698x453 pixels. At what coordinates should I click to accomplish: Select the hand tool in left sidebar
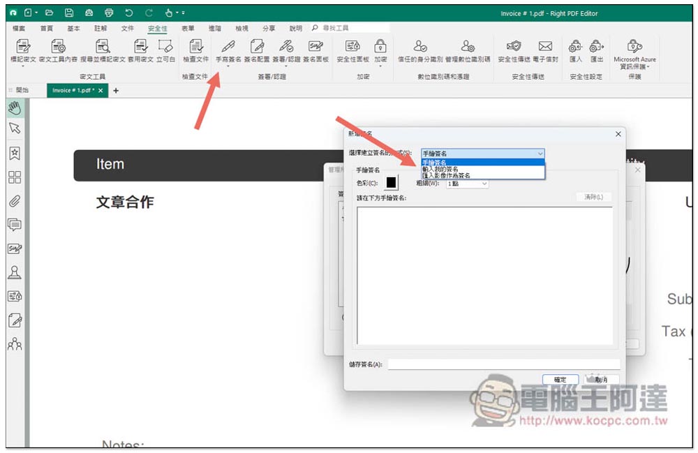click(14, 107)
